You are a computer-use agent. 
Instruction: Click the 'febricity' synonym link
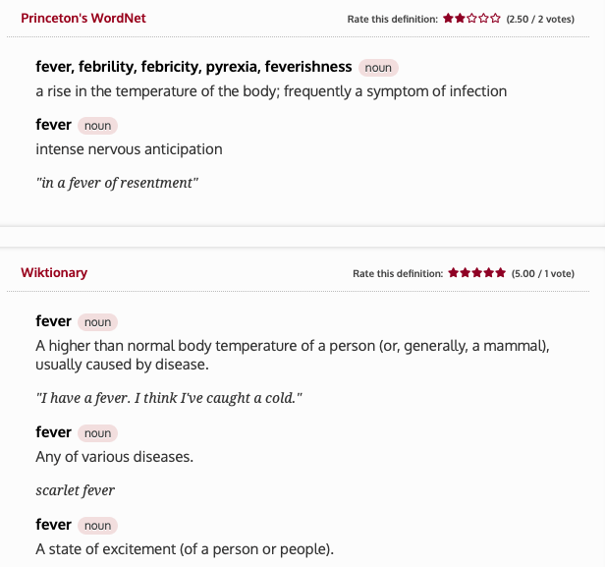tap(171, 67)
